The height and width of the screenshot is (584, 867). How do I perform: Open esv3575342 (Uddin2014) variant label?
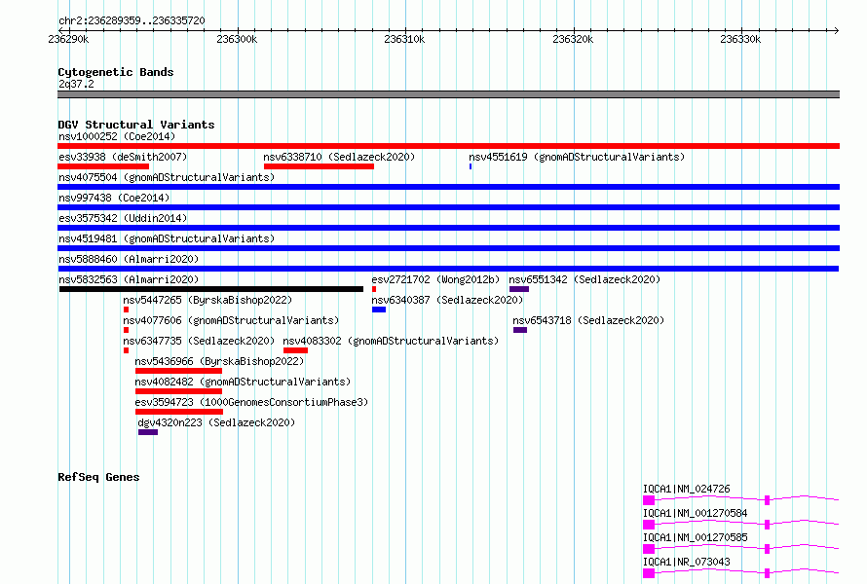[x=123, y=218]
